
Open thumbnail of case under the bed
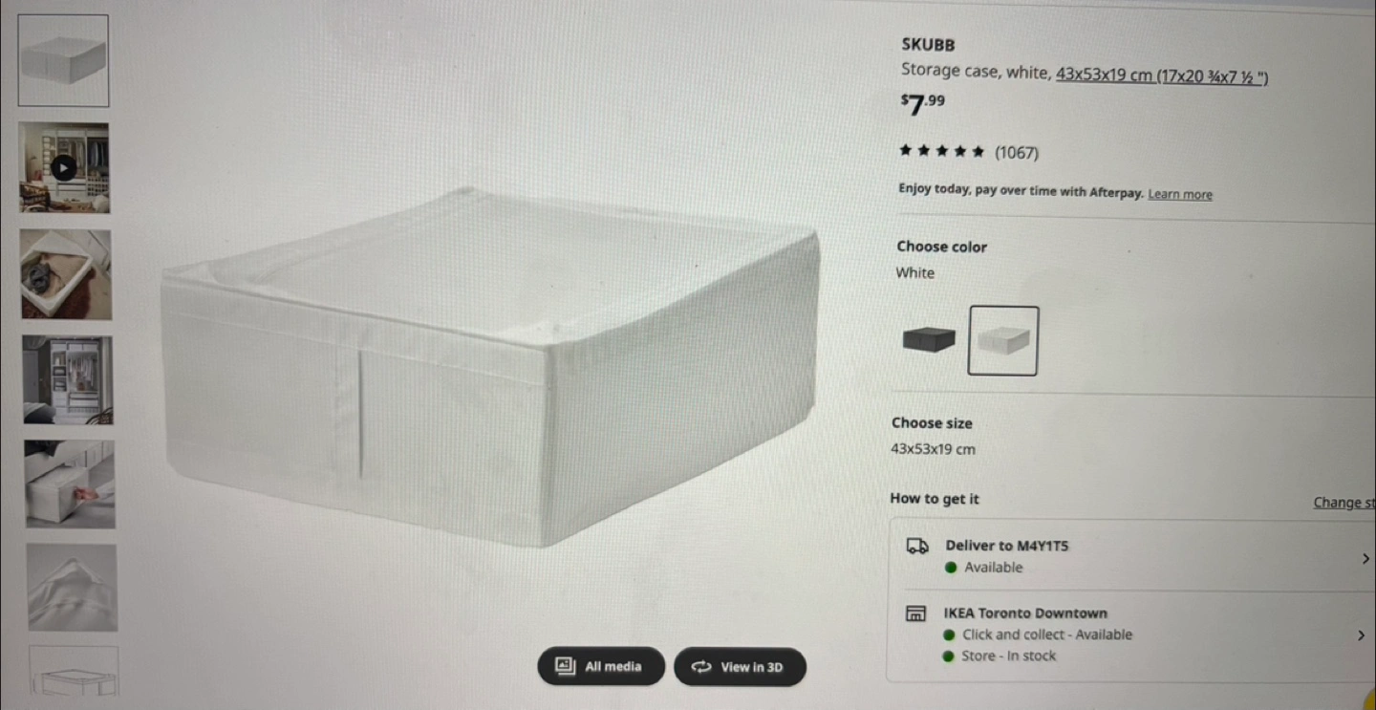(x=70, y=484)
